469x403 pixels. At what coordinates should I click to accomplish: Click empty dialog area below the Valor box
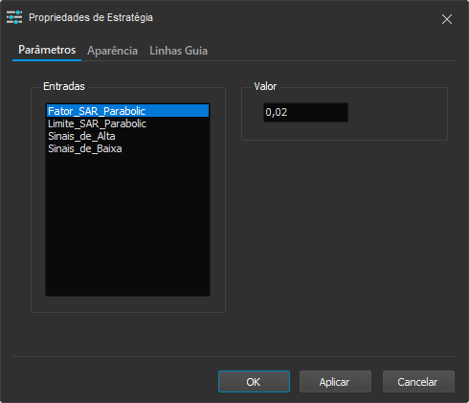click(x=345, y=239)
